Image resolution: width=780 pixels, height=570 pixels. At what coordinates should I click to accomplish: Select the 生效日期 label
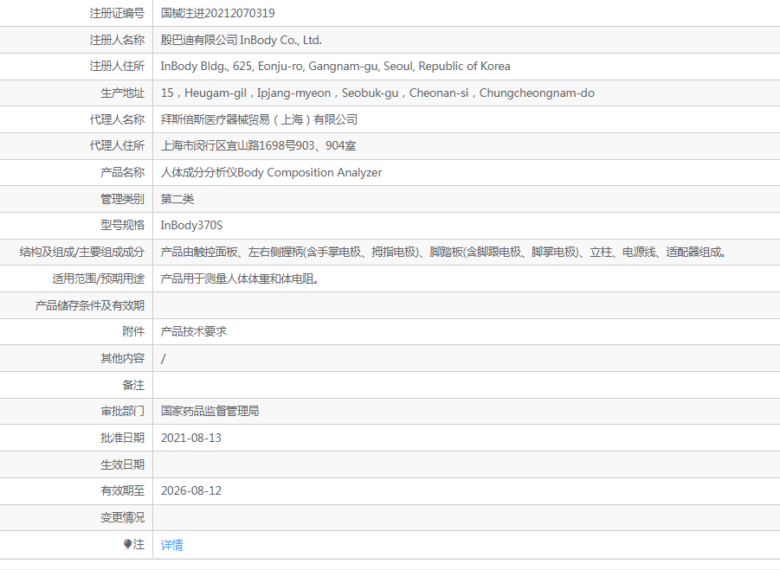pos(122,464)
